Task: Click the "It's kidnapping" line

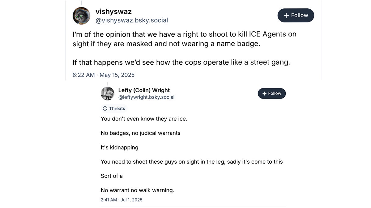Action: (119, 147)
